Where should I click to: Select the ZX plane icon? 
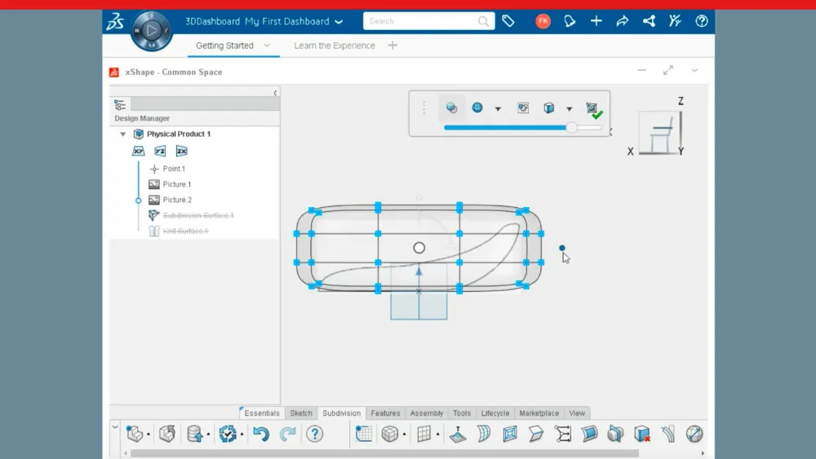coord(182,151)
